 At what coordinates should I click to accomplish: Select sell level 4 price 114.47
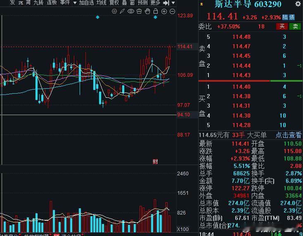[x=241, y=46]
